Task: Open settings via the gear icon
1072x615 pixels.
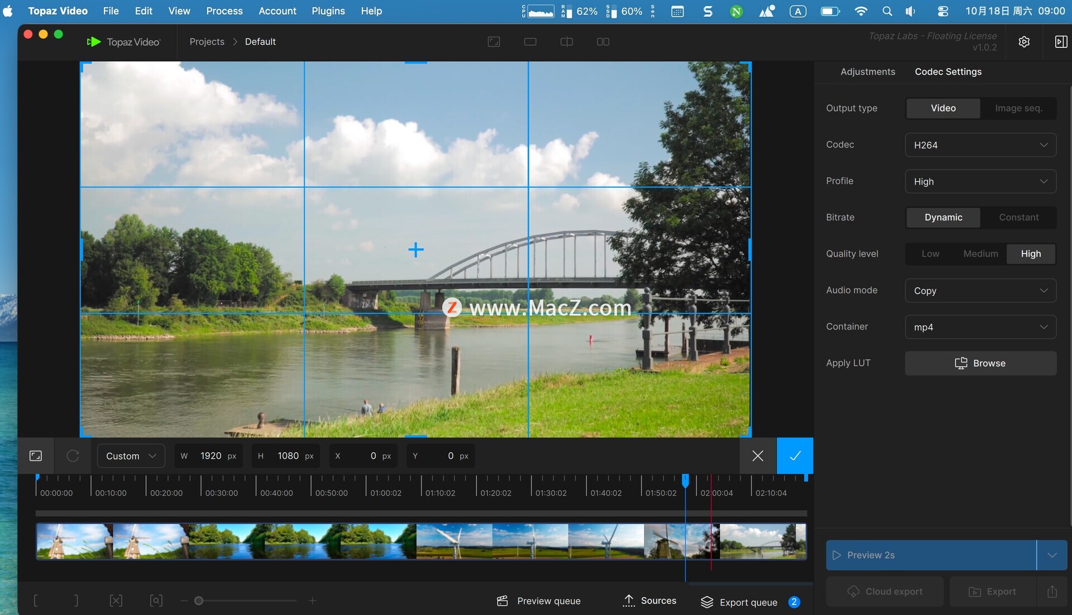Action: (1024, 42)
